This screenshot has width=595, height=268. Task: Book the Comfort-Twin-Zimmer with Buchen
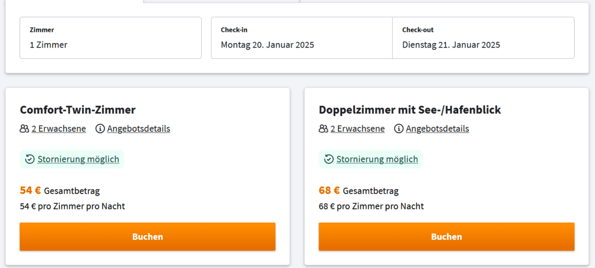point(148,237)
